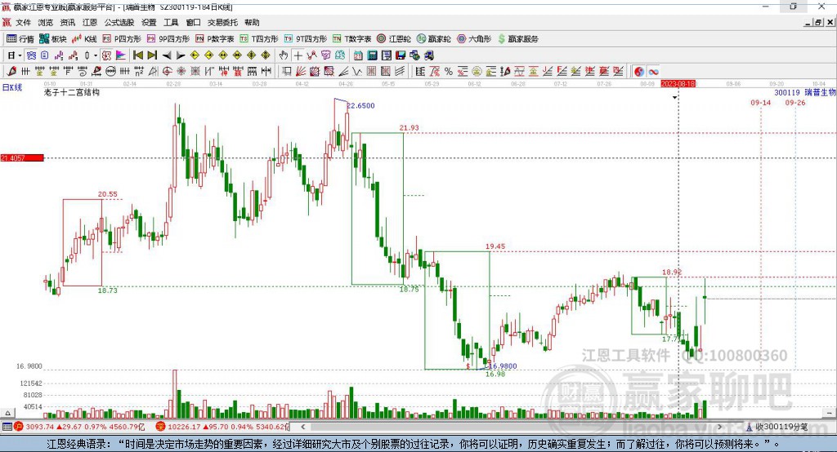Open the 公式选股 menu
Image resolution: width=837 pixels, height=452 pixels.
point(119,22)
